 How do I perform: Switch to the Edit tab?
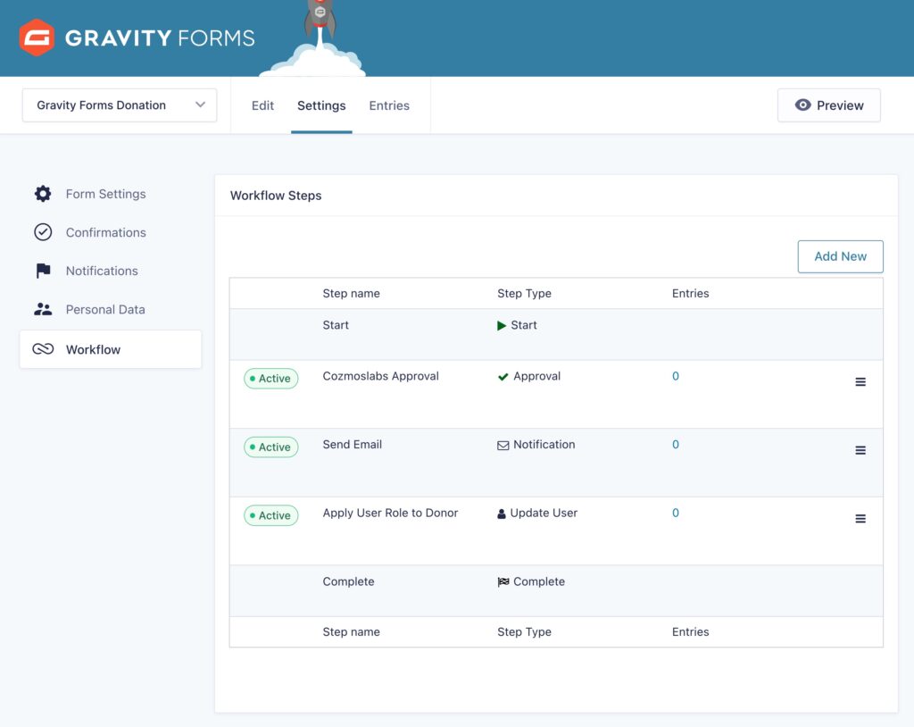[x=262, y=105]
